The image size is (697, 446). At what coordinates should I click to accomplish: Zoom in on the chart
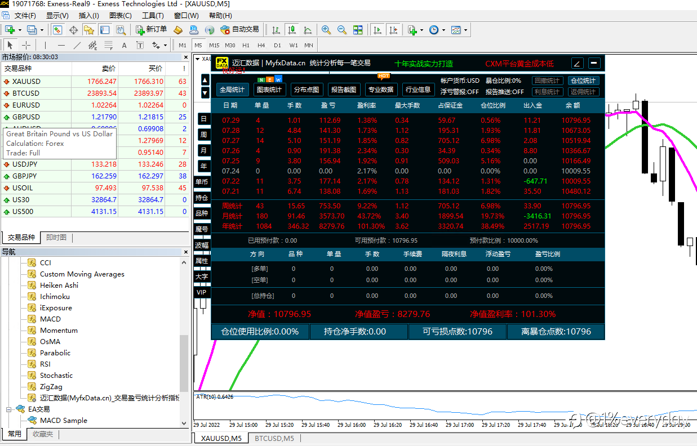(326, 30)
